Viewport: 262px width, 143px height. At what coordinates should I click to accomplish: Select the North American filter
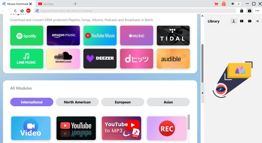click(x=77, y=102)
